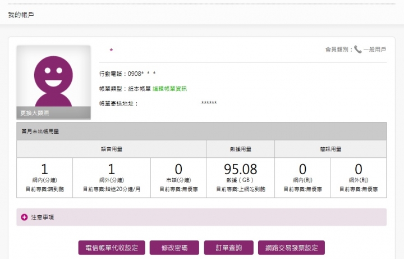
Task: Open 訂單查詢 button
Action: click(x=229, y=248)
